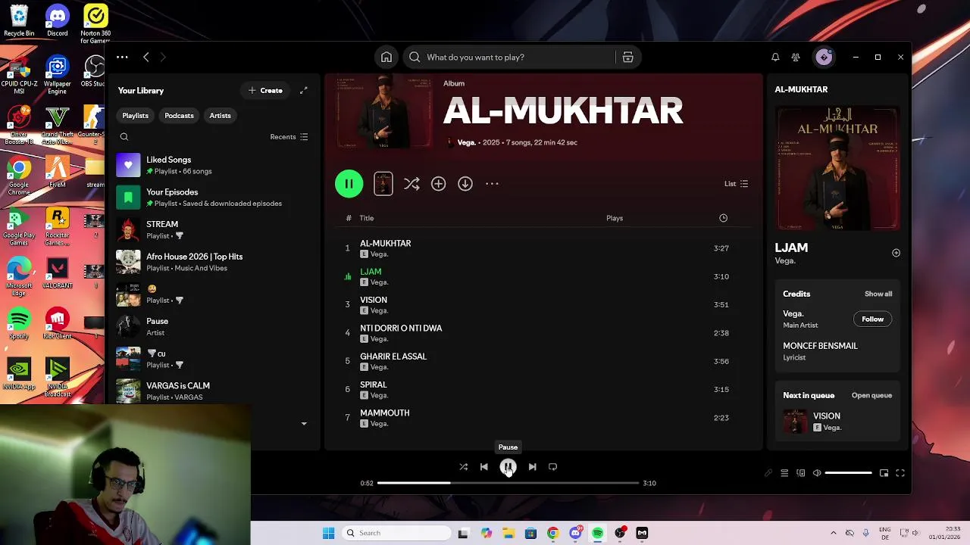Image resolution: width=970 pixels, height=545 pixels.
Task: Open Connect to a device
Action: coord(801,473)
